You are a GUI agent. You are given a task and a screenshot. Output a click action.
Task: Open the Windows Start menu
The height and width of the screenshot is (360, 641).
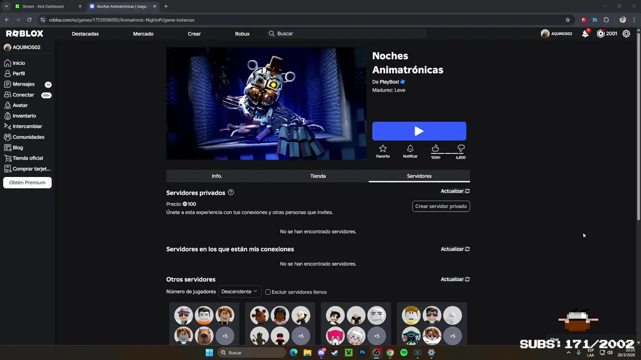(x=209, y=352)
